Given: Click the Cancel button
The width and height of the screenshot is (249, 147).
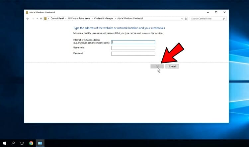Looking at the screenshot, I should [x=172, y=66].
